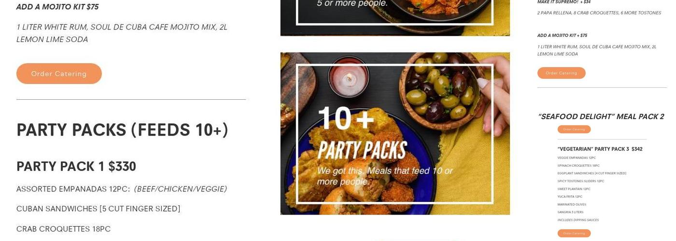This screenshot has width=676, height=241.
Task: Click the right Add a Mojito Kit + $75 text
Action: click(562, 35)
